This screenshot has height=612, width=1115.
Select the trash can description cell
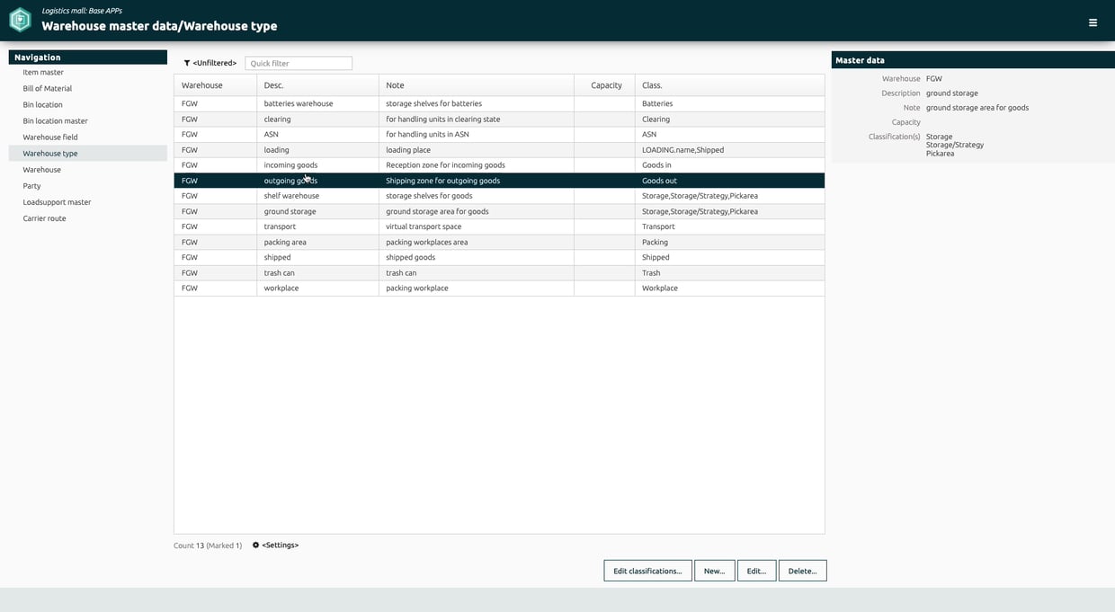coord(317,272)
